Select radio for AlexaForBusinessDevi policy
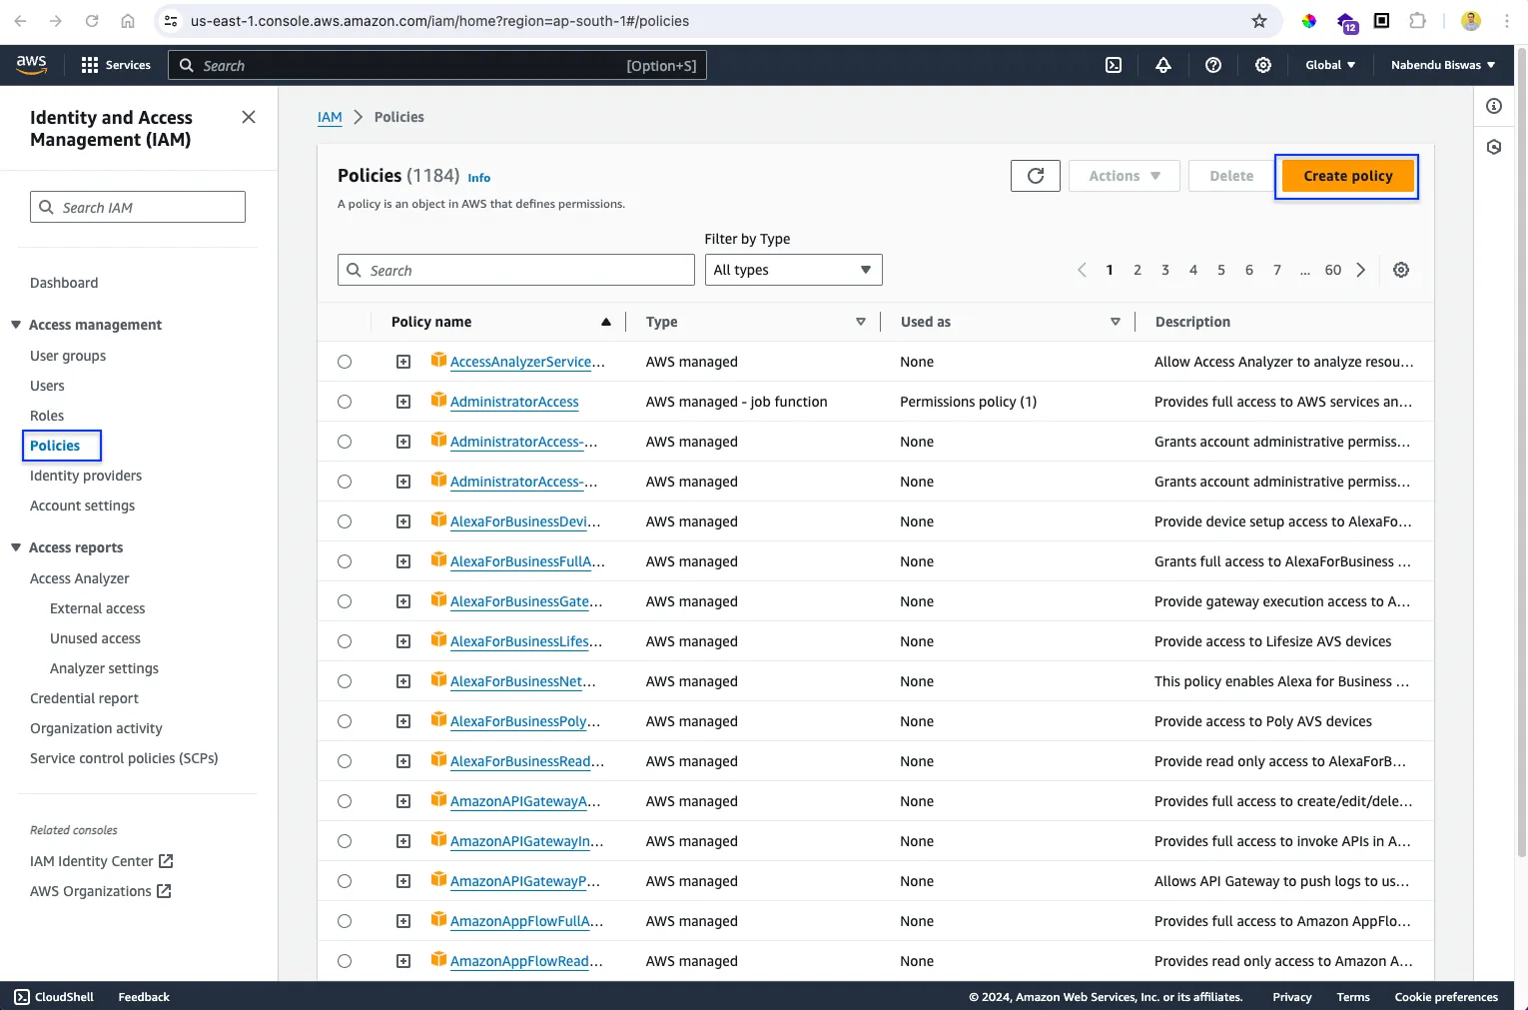Image resolution: width=1528 pixels, height=1010 pixels. coord(345,521)
